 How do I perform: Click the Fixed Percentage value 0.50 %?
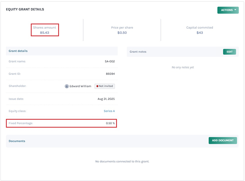110,123
